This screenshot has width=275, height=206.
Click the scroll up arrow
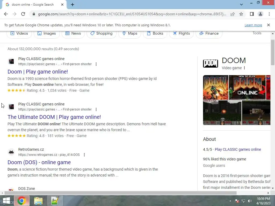pyautogui.click(x=273, y=34)
